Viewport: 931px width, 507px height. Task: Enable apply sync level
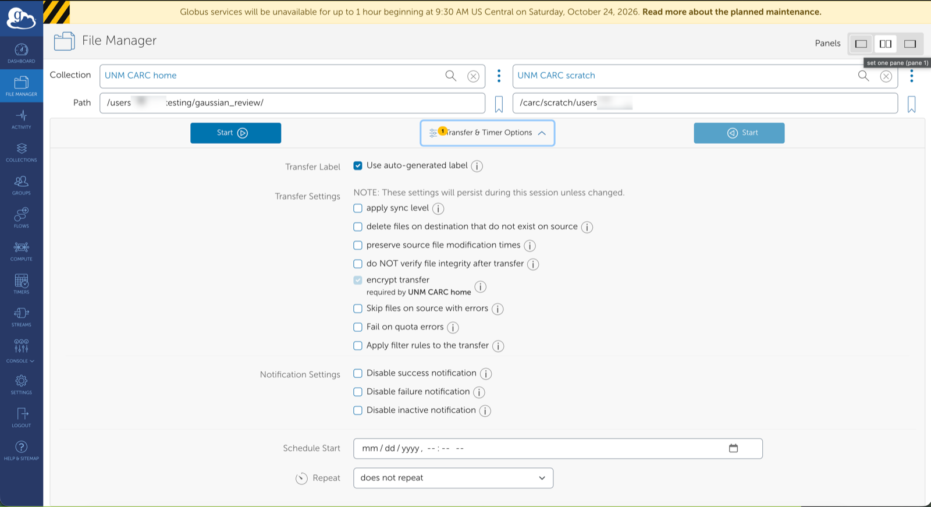[358, 208]
